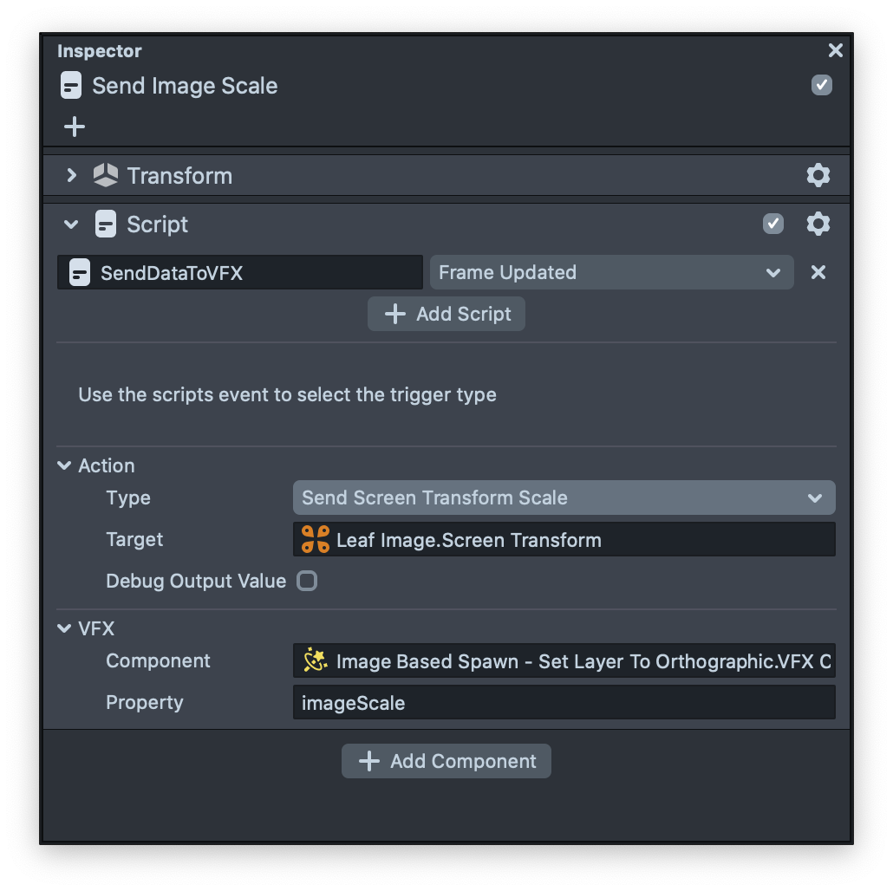Click the Transform cube icon
The height and width of the screenshot is (891, 893).
pyautogui.click(x=106, y=176)
